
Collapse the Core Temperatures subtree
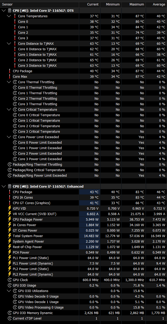(9, 16)
